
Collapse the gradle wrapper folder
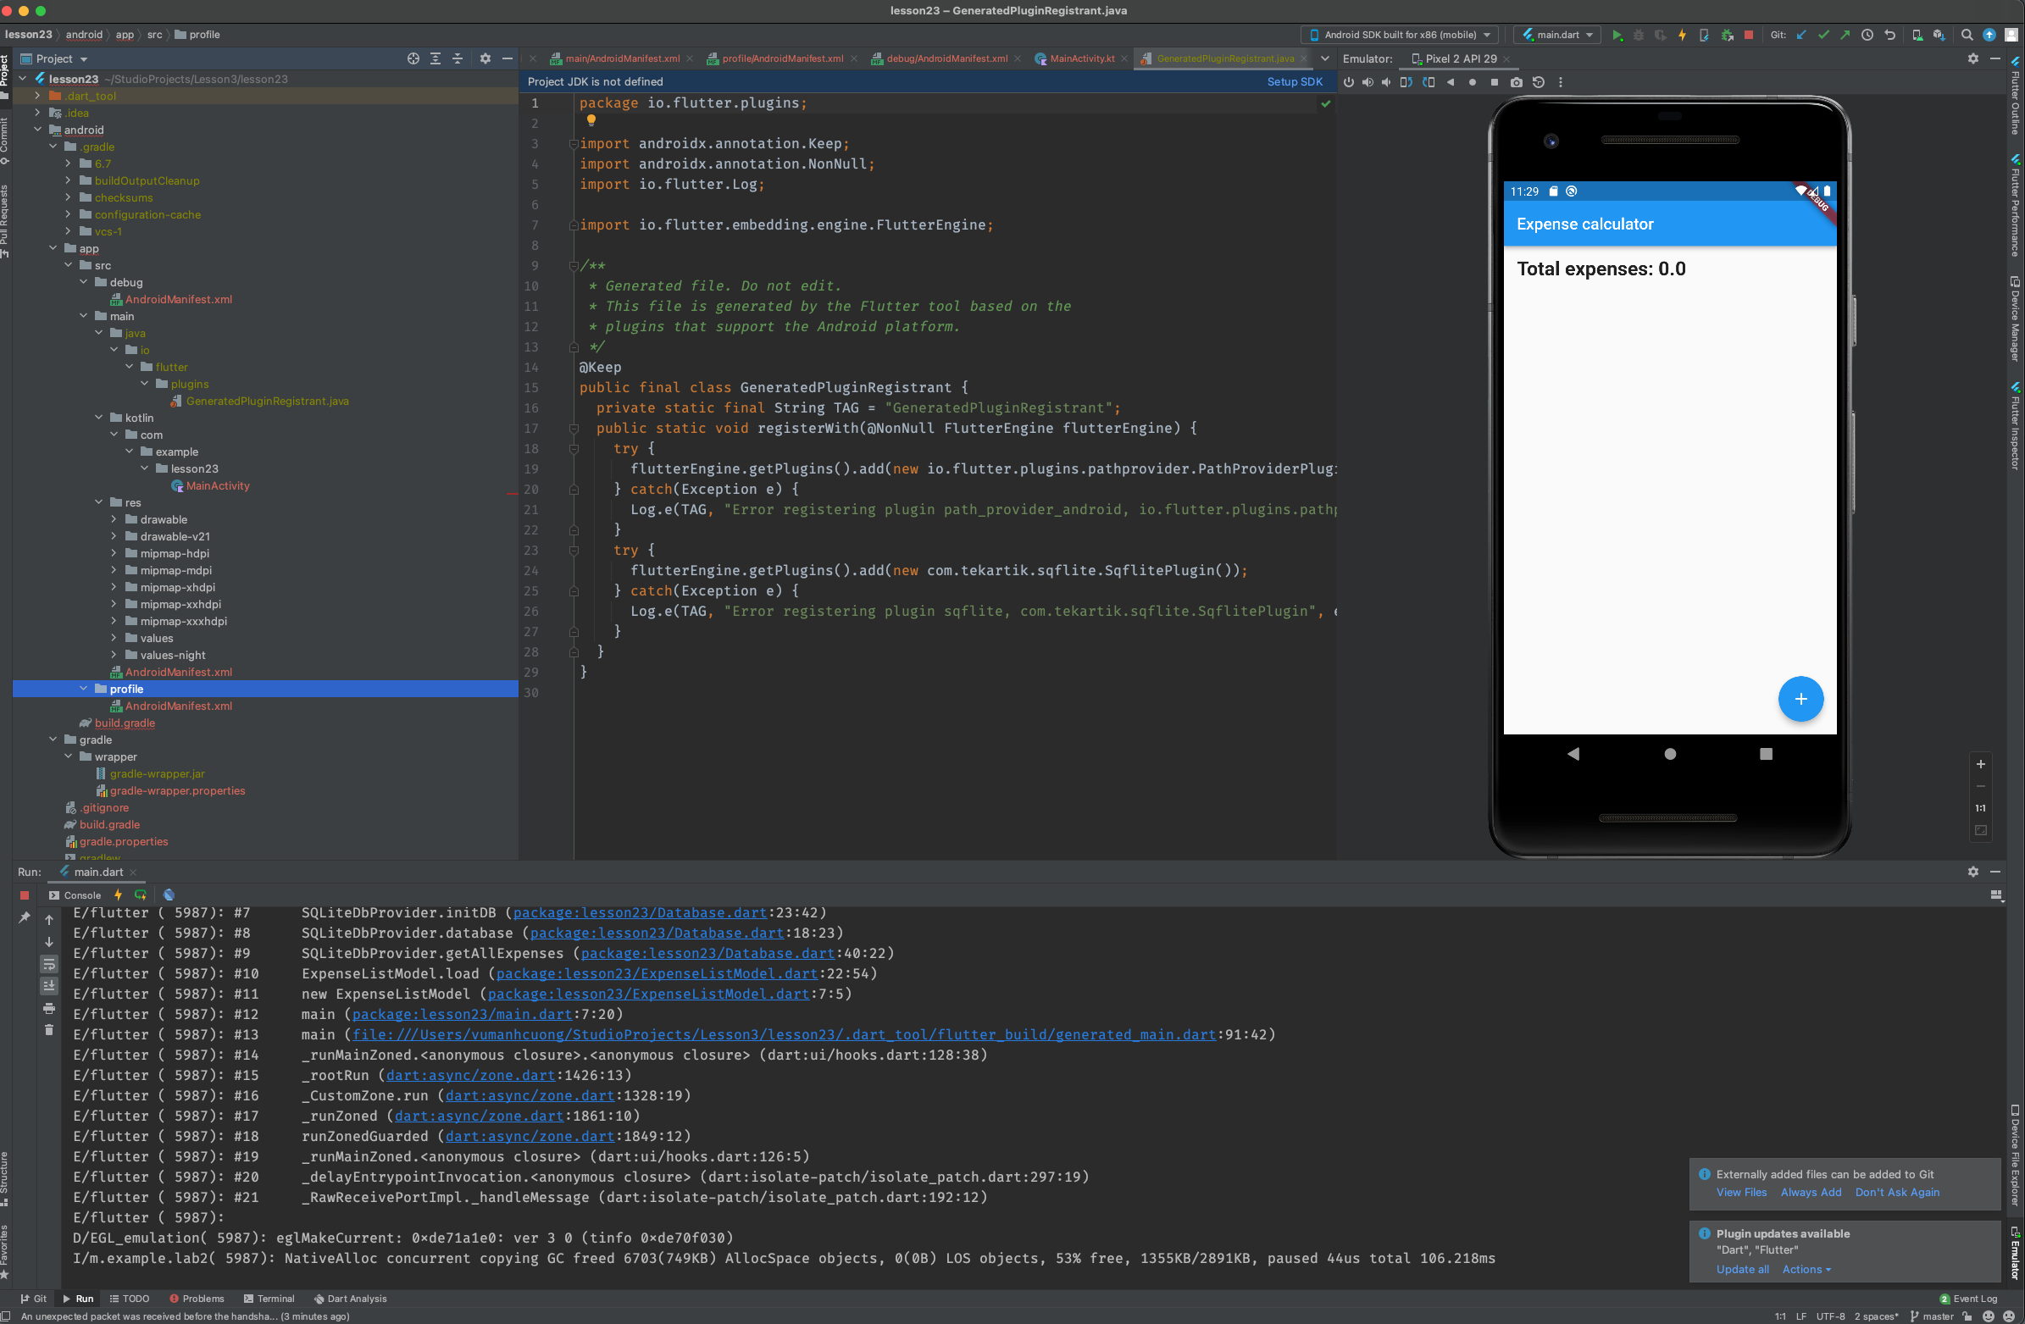(68, 756)
